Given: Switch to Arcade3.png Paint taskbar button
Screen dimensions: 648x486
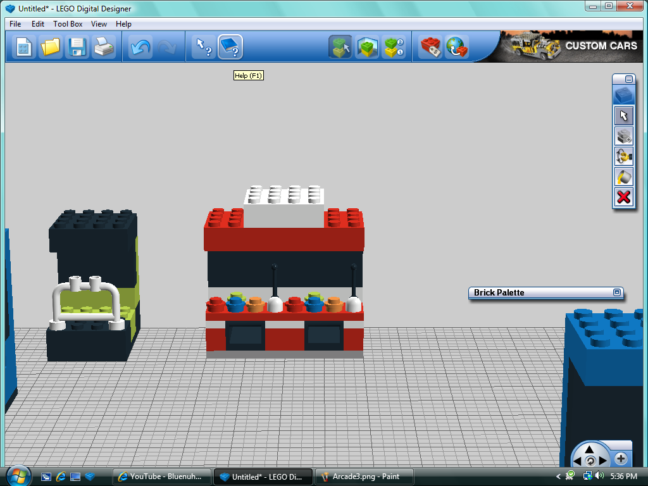Looking at the screenshot, I should click(x=364, y=477).
